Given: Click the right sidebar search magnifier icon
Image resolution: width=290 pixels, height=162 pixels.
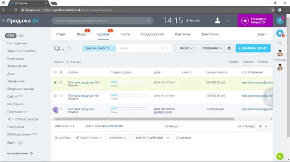Looking at the screenshot, I should 280,43.
